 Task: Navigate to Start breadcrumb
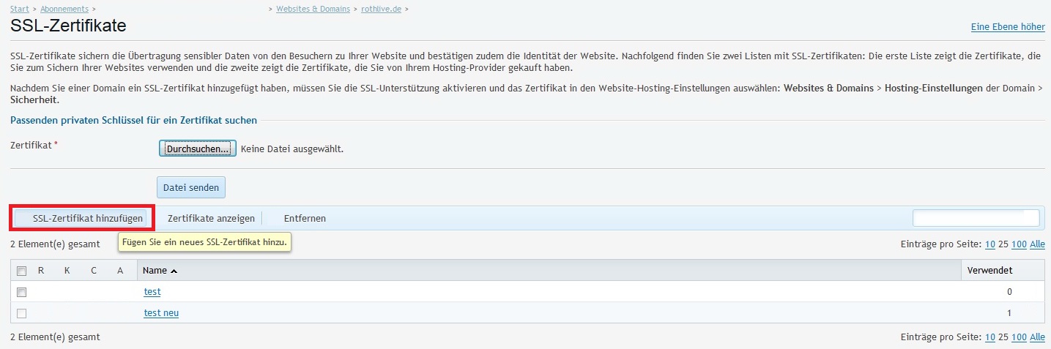(20, 9)
